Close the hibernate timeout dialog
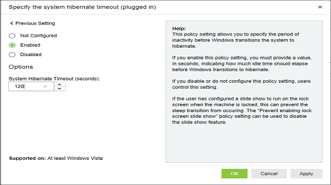The width and height of the screenshot is (331, 185). pyautogui.click(x=320, y=7)
